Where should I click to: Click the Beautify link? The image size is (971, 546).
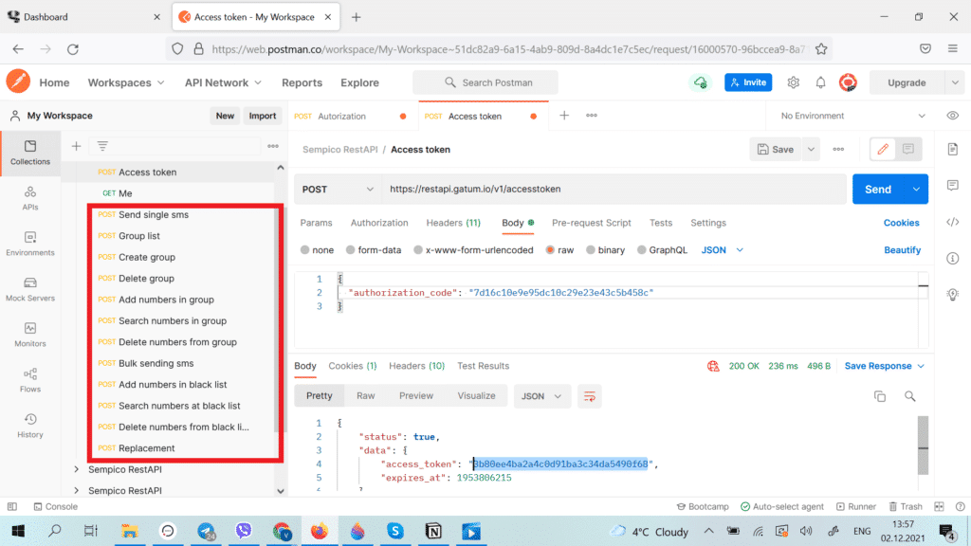click(x=903, y=250)
